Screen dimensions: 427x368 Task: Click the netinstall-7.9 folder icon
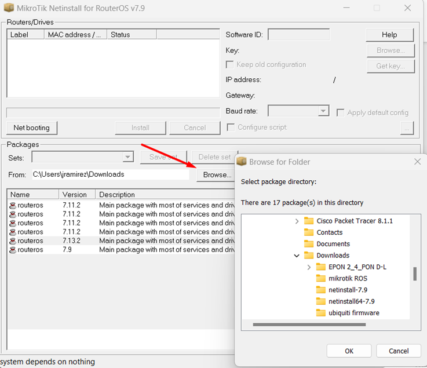coord(320,290)
